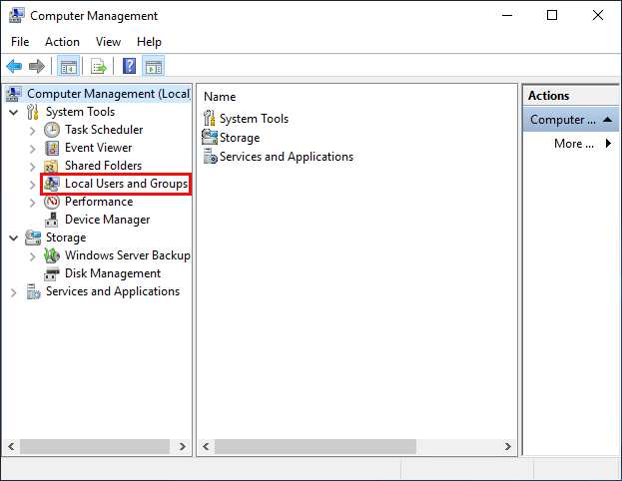
Task: Toggle the Show/Hide Action Pane icon
Action: [154, 67]
